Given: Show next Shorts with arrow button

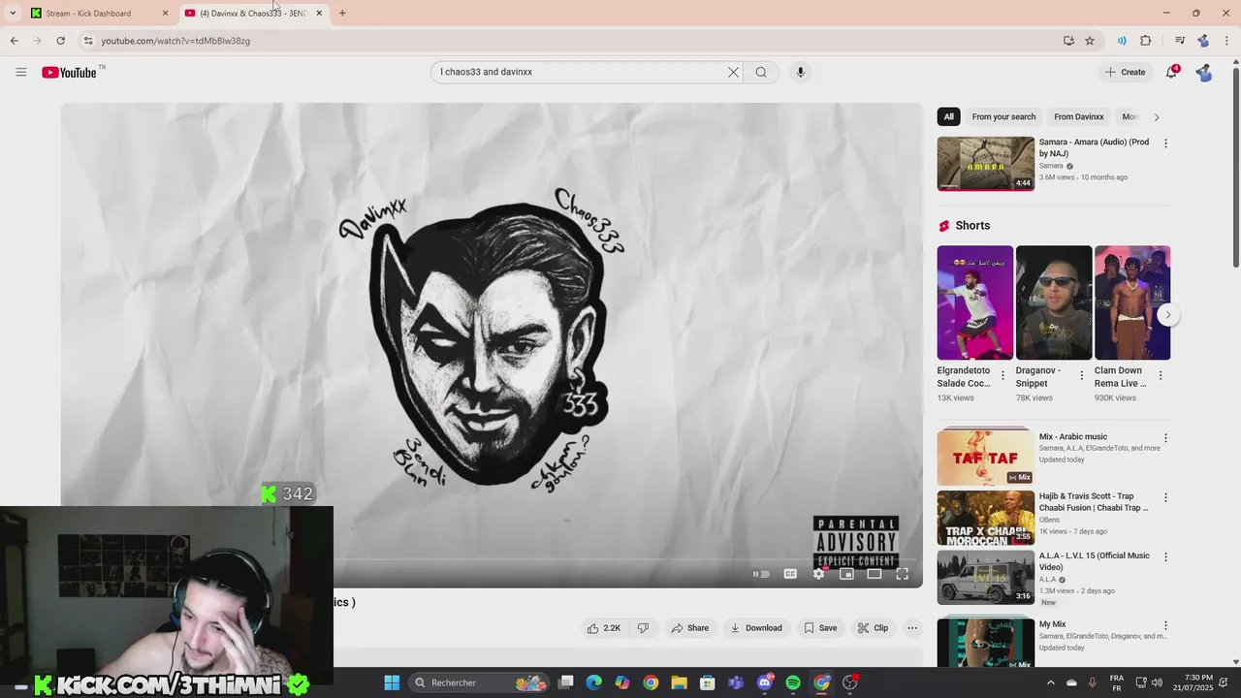Looking at the screenshot, I should [1167, 315].
